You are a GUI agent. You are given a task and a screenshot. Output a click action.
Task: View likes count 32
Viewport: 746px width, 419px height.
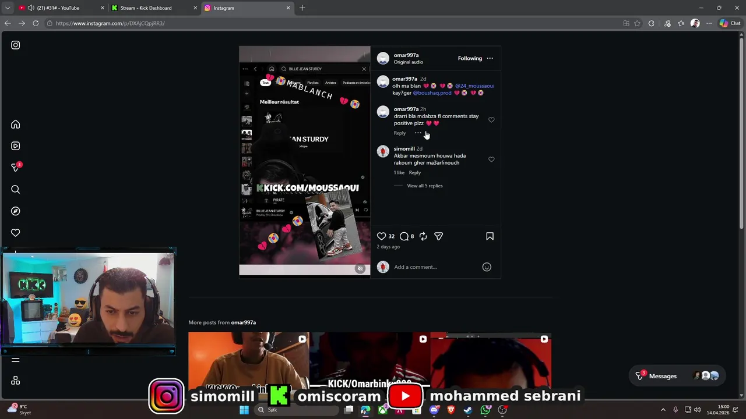[x=392, y=236]
